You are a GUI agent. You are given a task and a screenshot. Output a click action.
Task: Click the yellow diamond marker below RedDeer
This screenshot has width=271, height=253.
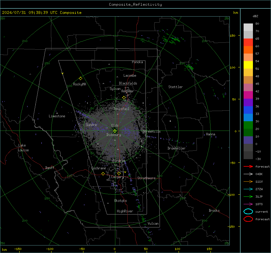124,98
